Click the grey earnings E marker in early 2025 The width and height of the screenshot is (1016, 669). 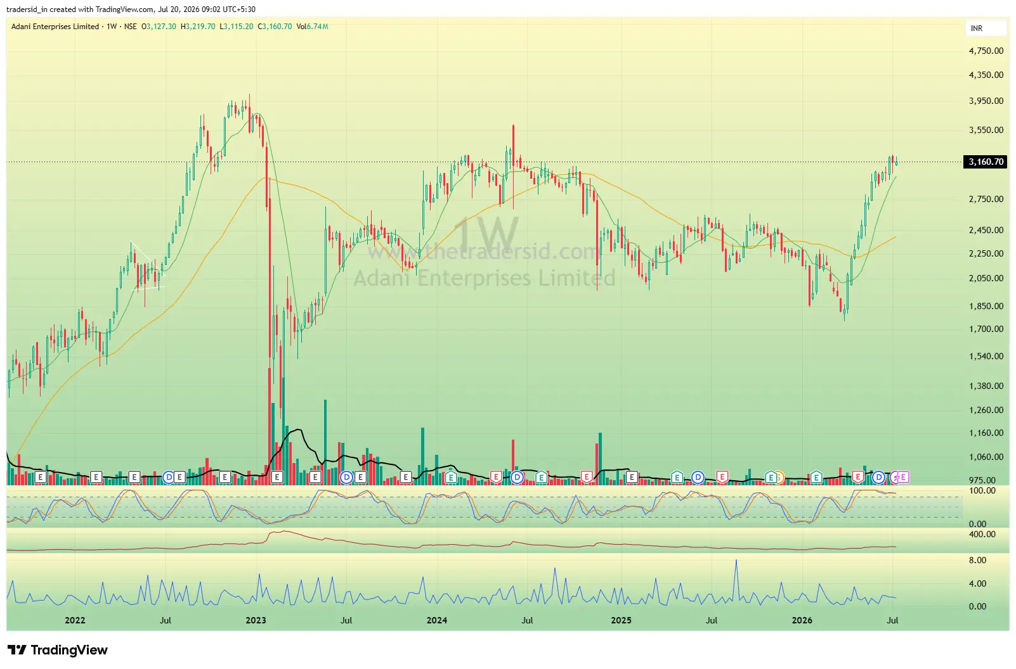pyautogui.click(x=632, y=477)
